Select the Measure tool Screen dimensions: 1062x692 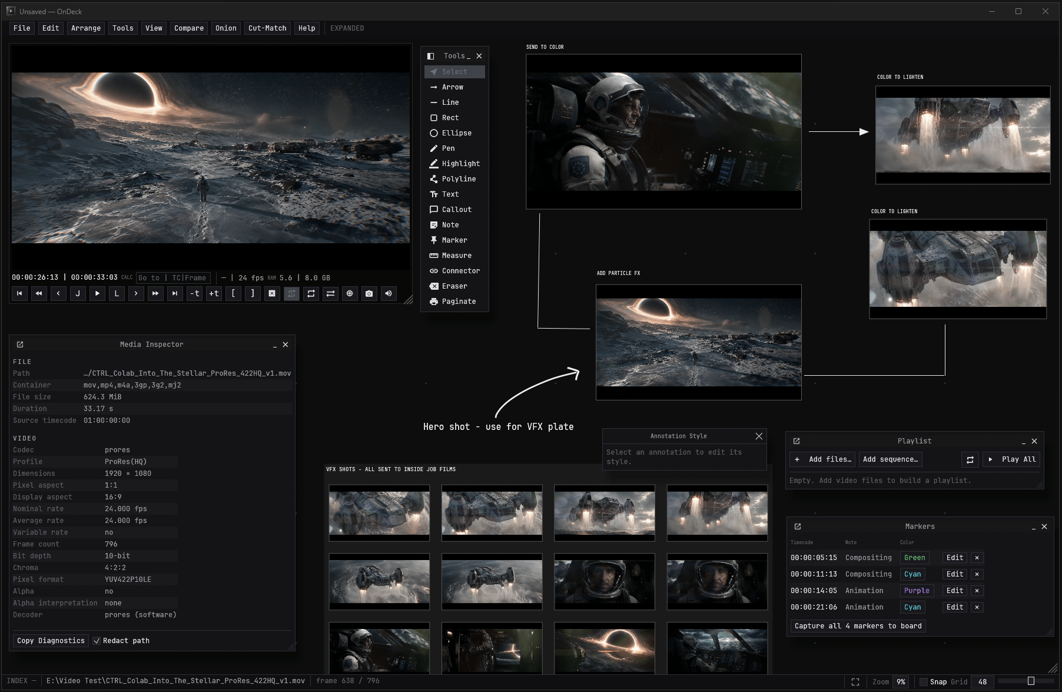[x=454, y=256]
